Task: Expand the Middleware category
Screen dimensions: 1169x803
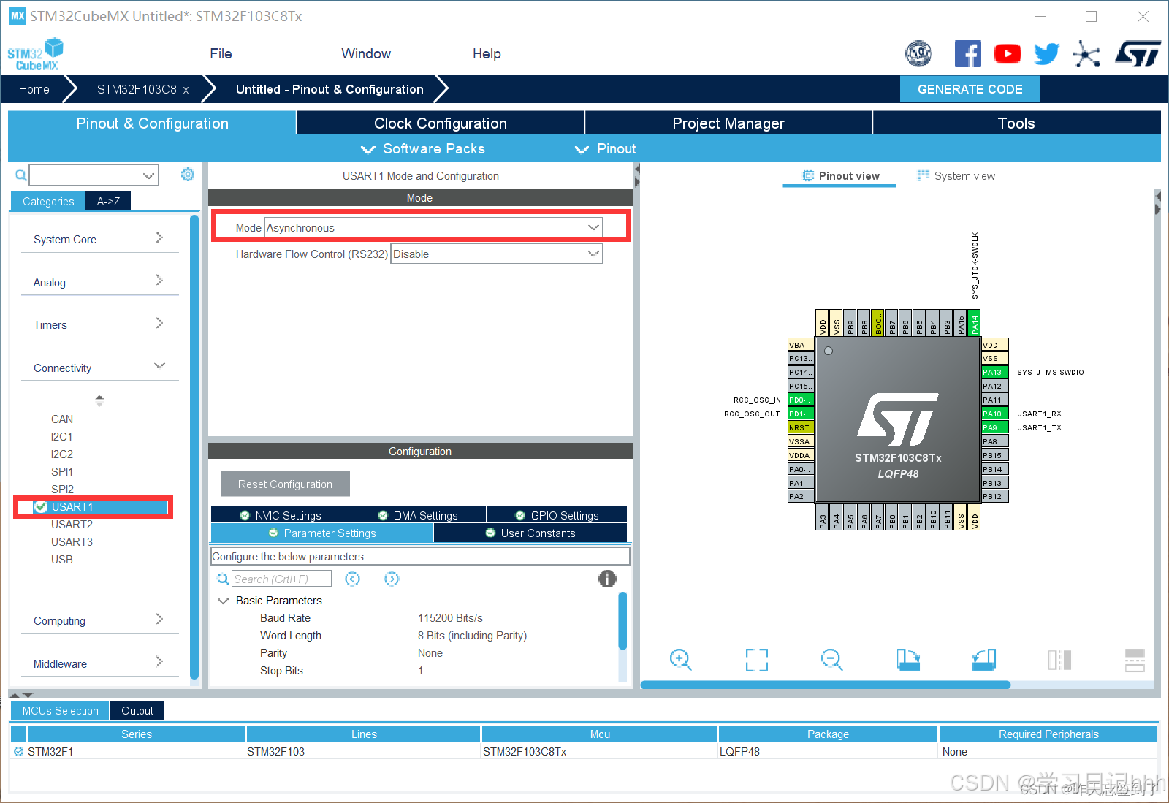Action: click(100, 663)
